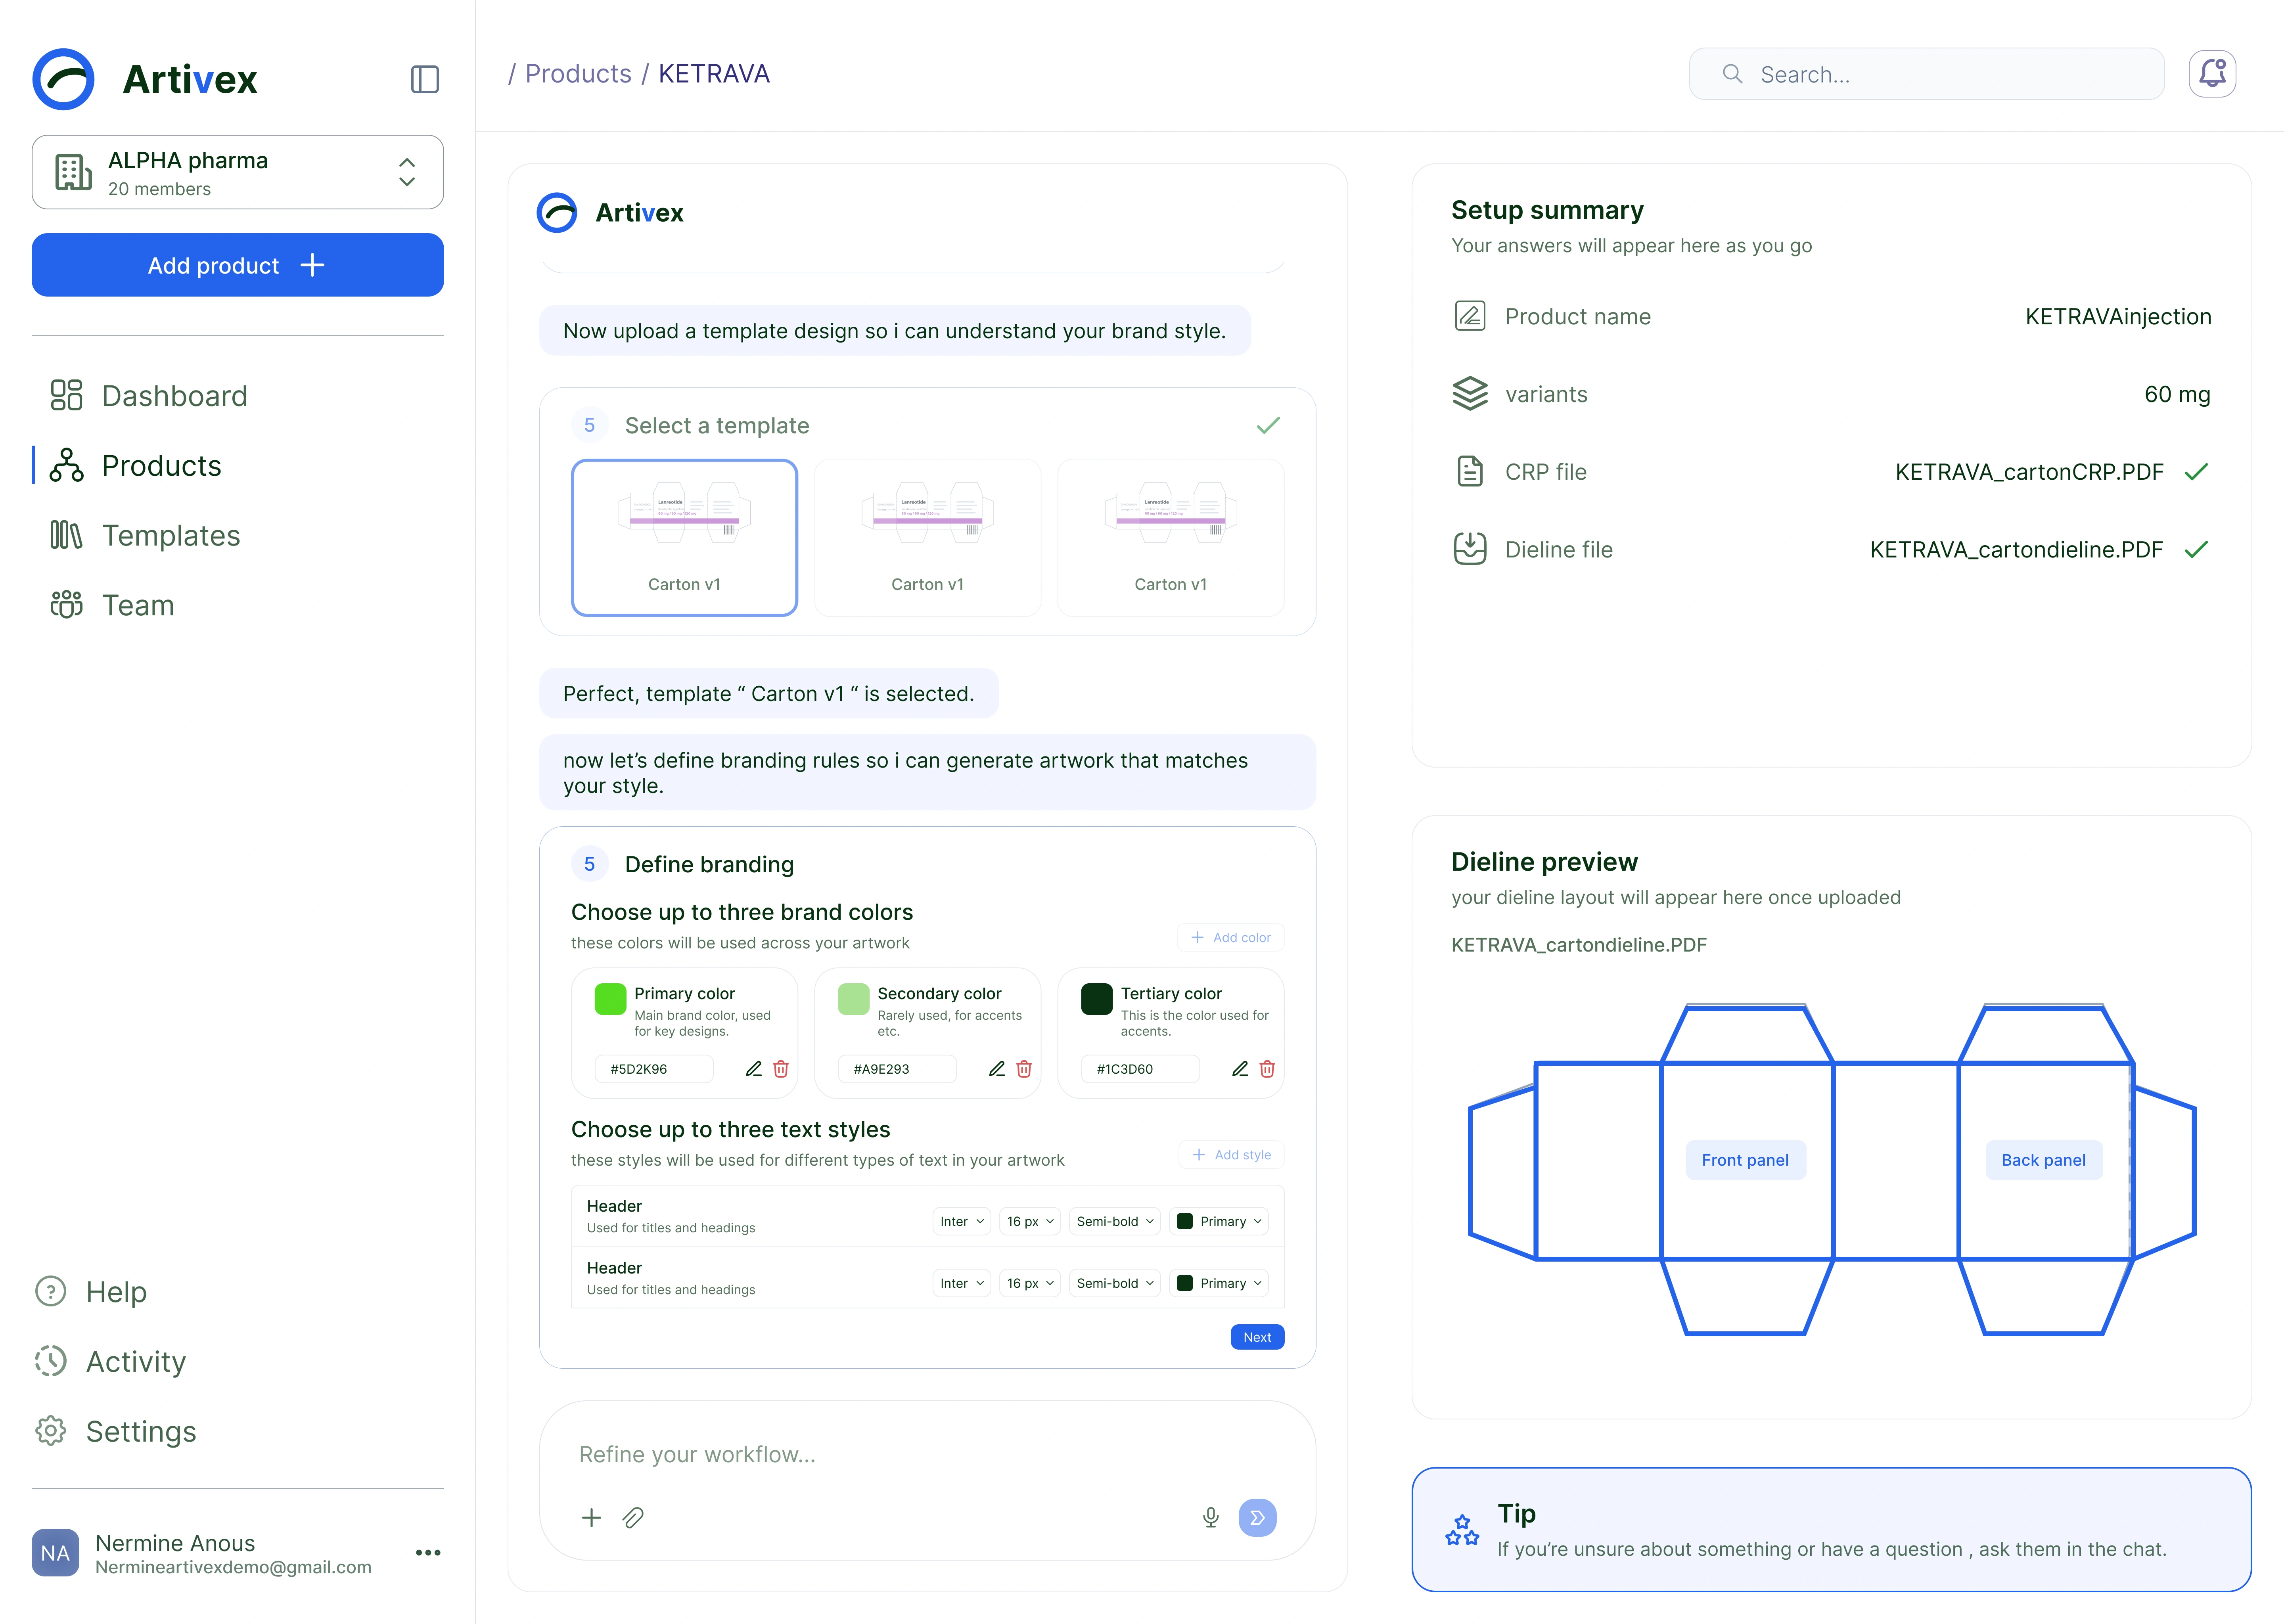Click the Tertiary color dark swatch
The height and width of the screenshot is (1624, 2284).
coord(1097,999)
